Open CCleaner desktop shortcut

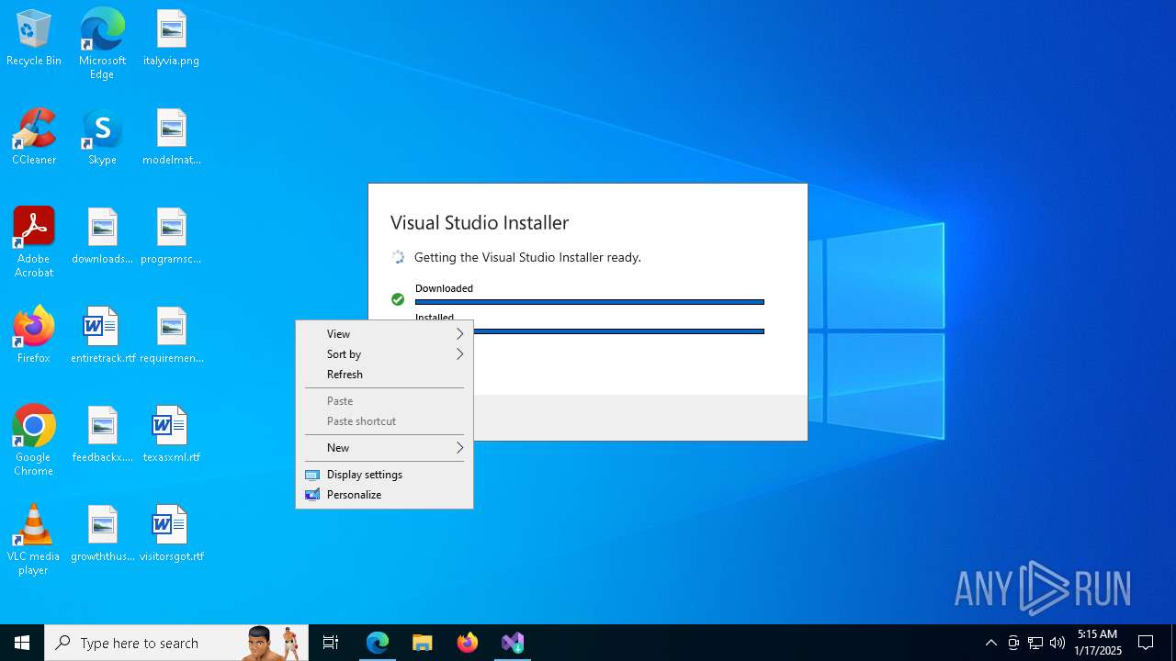tap(34, 138)
